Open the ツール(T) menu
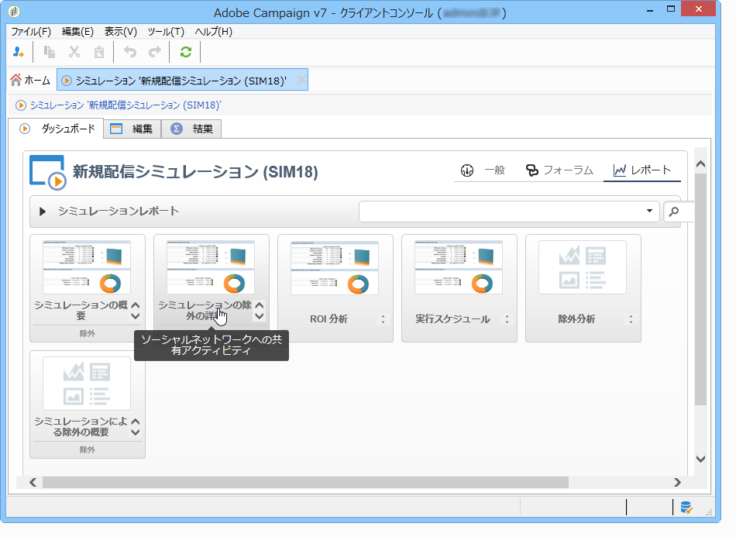736x537 pixels. (166, 32)
